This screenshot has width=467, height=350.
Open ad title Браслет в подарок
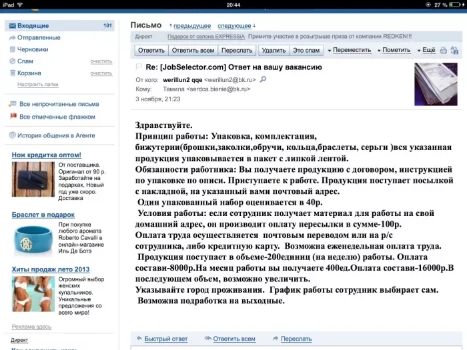click(x=43, y=215)
